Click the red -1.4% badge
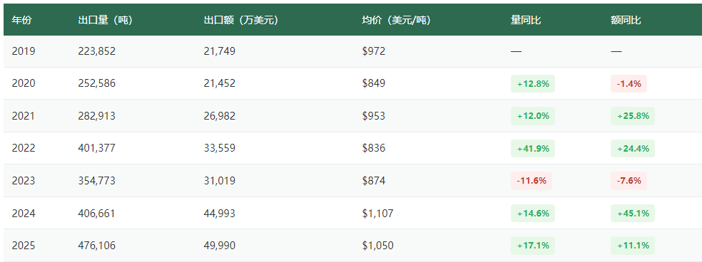Viewport: 702px width, 262px height. point(629,83)
